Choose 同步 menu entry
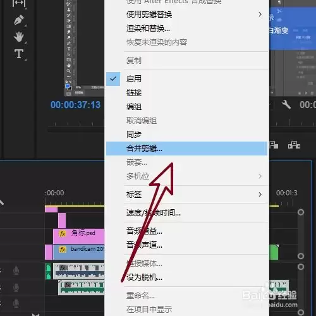 (186, 135)
